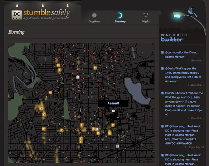Click the 1:38am Oct, 1 timestamp
This screenshot has width=209, height=166.
196,118
